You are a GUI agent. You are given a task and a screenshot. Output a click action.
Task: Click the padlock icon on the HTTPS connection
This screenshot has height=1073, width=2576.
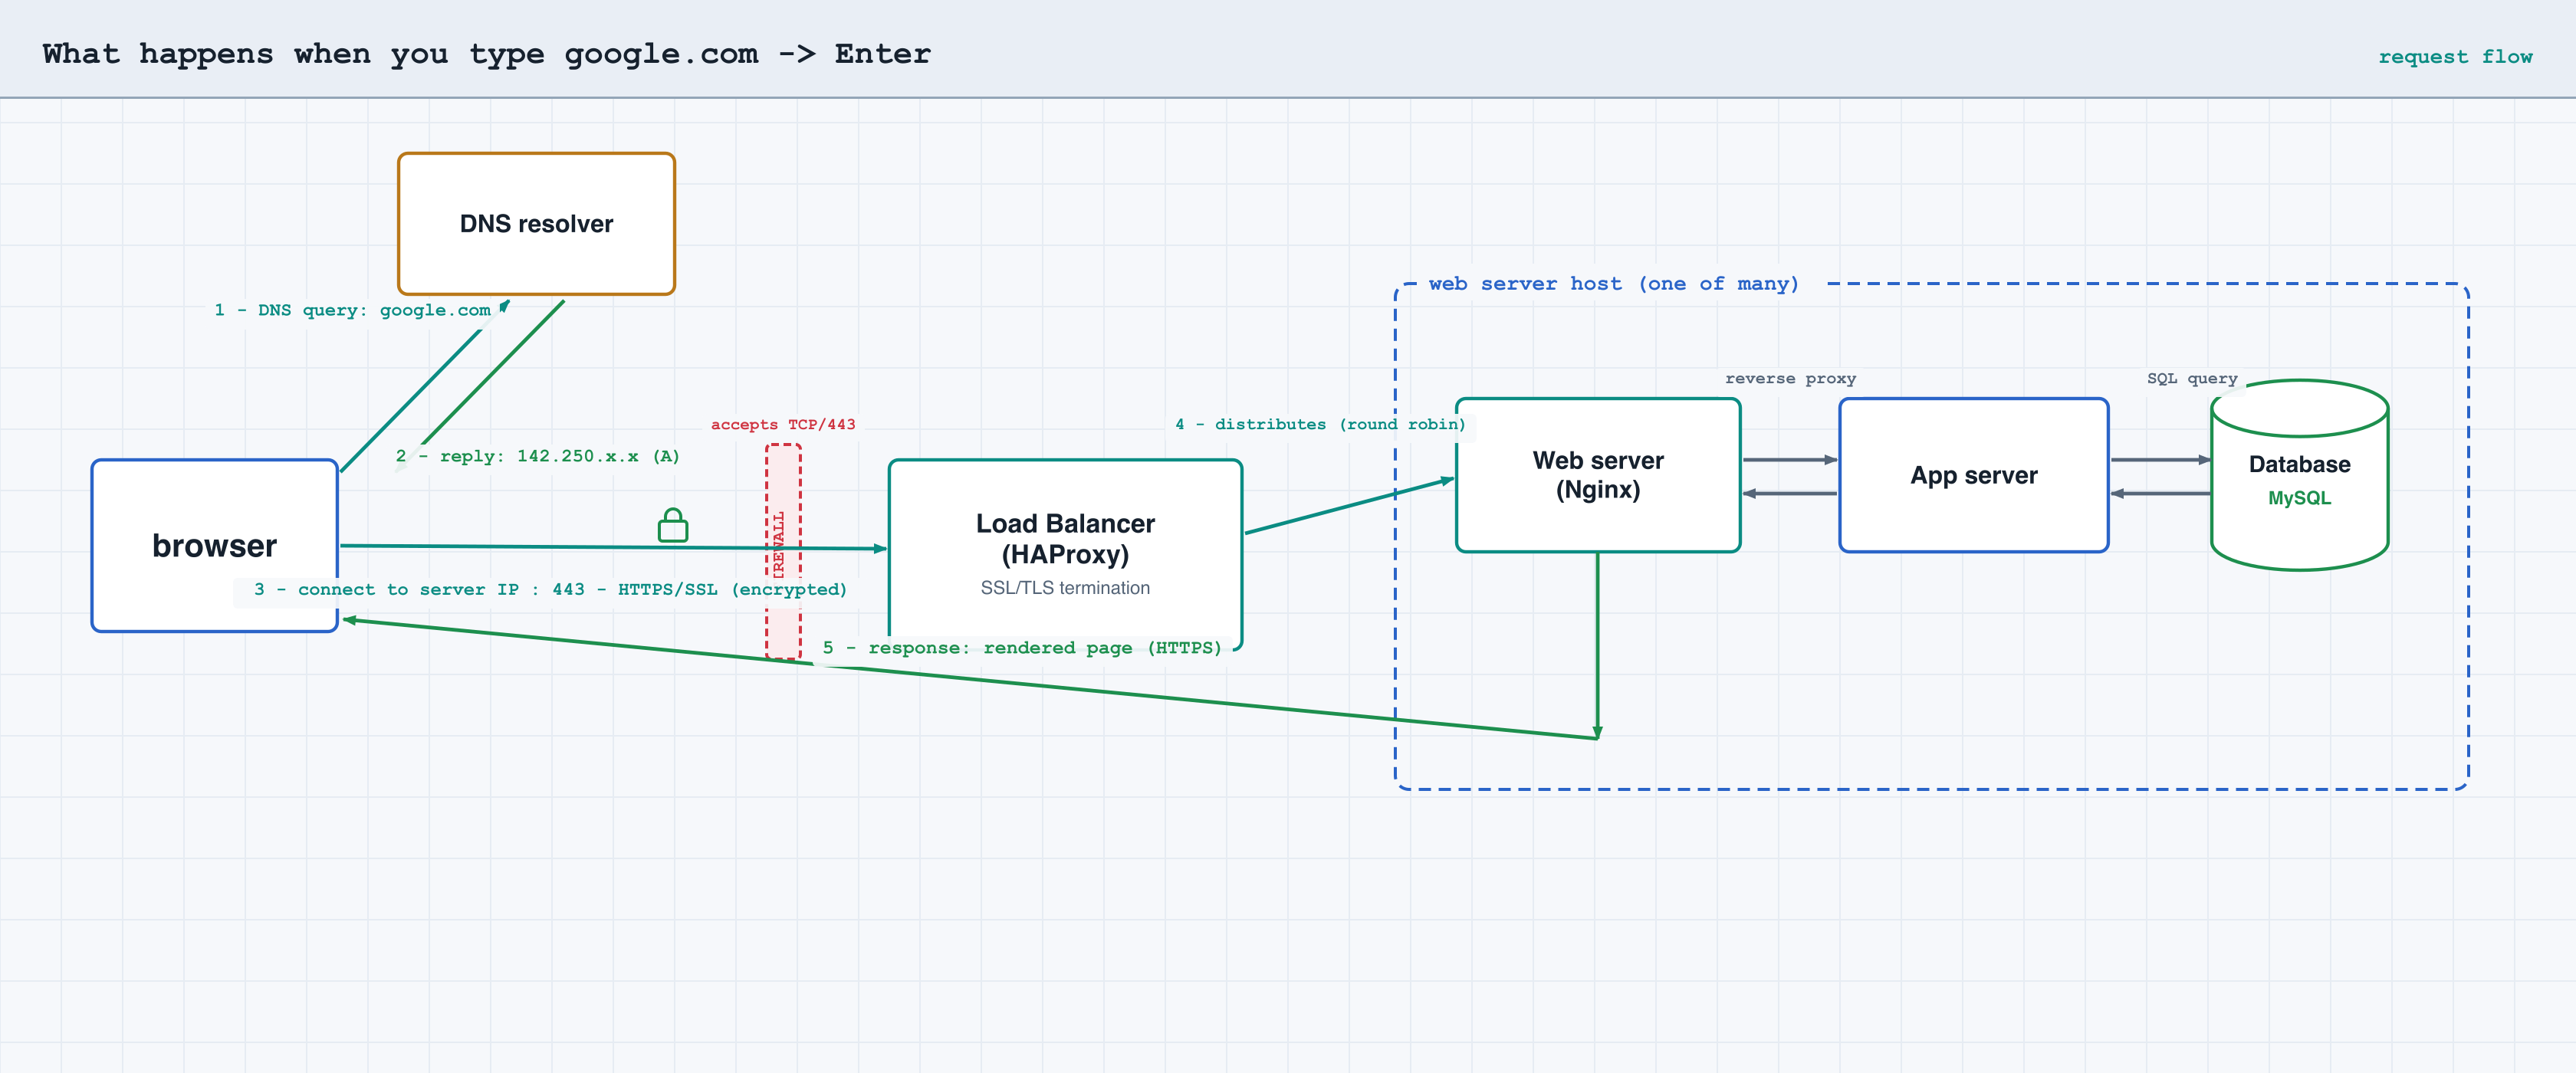coord(673,525)
